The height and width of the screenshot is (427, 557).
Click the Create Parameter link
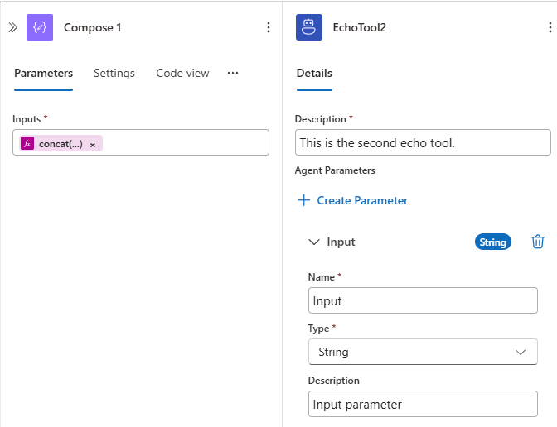(362, 200)
